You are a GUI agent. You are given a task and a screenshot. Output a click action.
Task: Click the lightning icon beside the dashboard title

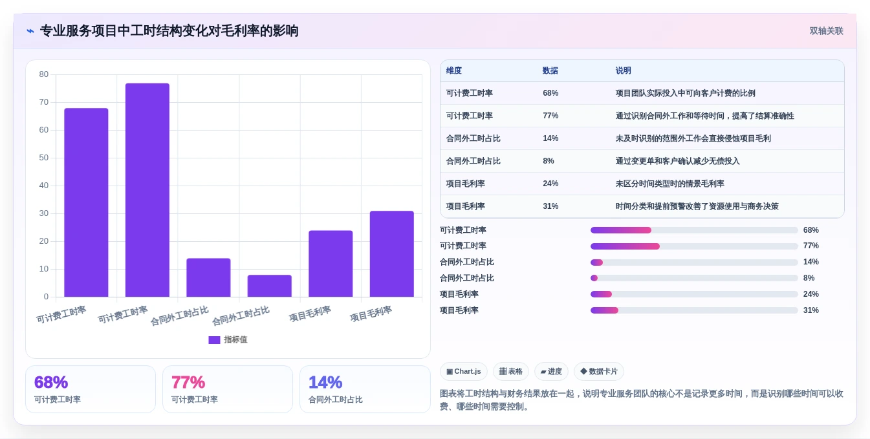pyautogui.click(x=30, y=31)
